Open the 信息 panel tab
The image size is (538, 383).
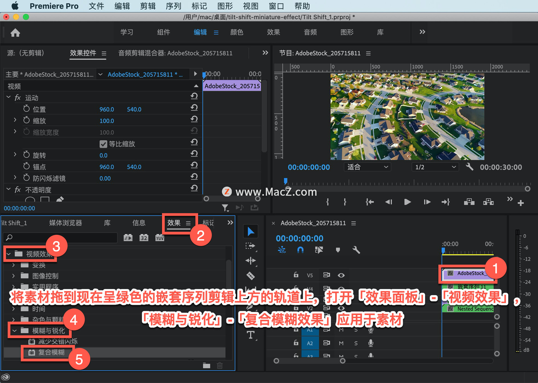(139, 223)
